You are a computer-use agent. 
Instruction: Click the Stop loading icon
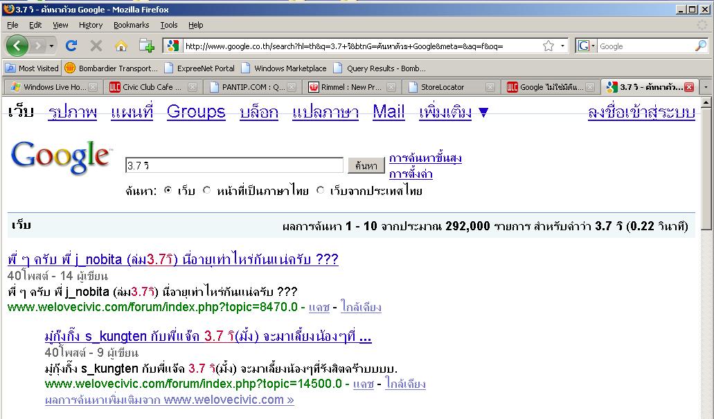coord(96,46)
